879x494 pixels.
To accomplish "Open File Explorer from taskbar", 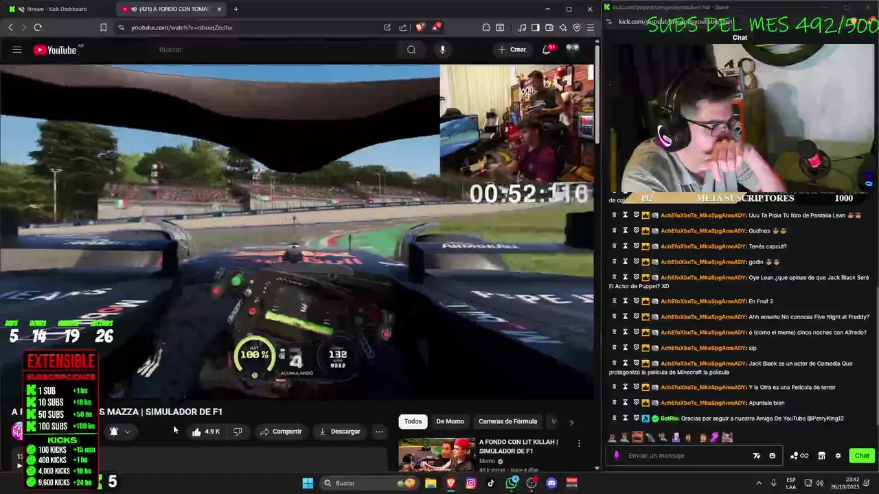I will 431,483.
